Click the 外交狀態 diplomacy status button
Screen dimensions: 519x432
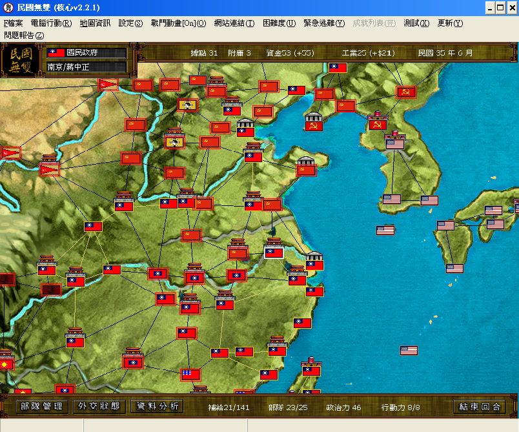point(99,406)
